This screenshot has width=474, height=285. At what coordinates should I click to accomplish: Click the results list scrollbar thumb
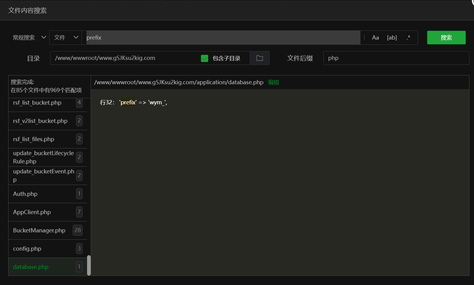point(89,265)
